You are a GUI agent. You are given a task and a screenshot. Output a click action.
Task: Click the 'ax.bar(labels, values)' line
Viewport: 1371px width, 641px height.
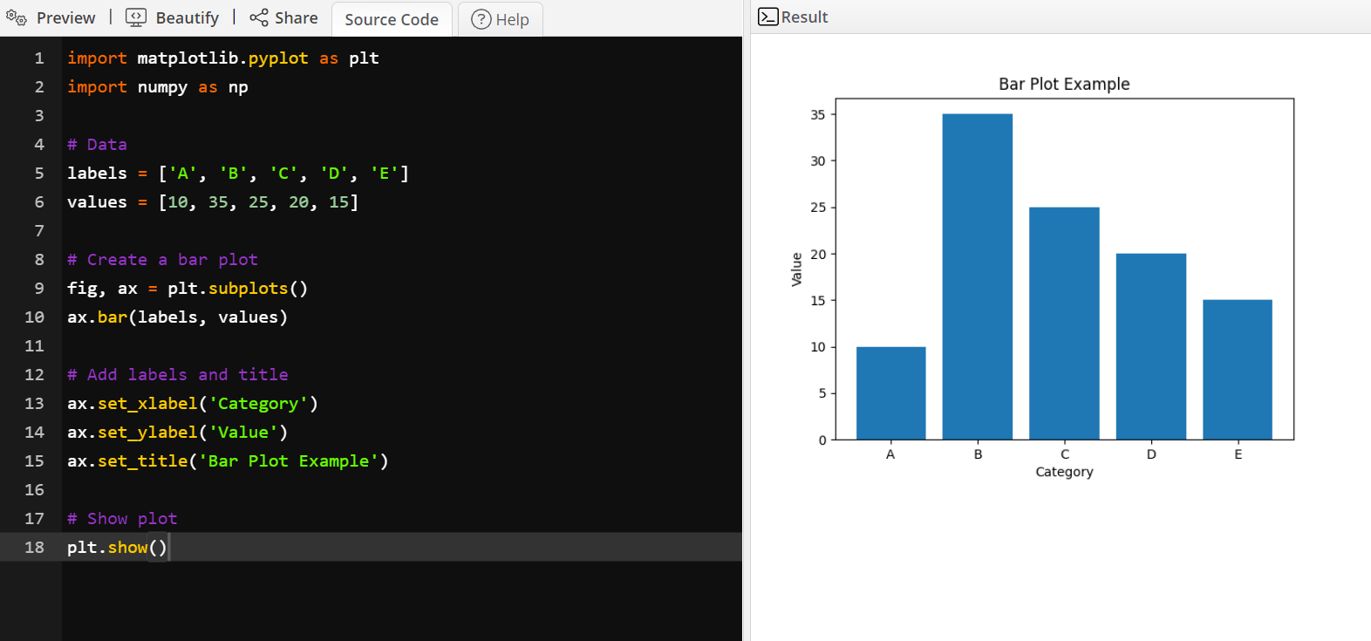177,317
